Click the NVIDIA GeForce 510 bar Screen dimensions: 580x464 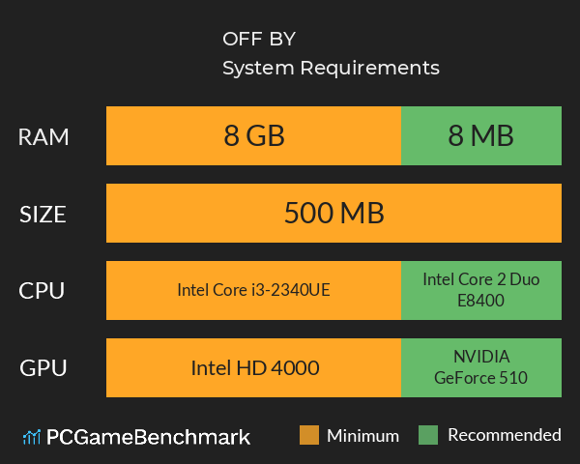pos(480,367)
